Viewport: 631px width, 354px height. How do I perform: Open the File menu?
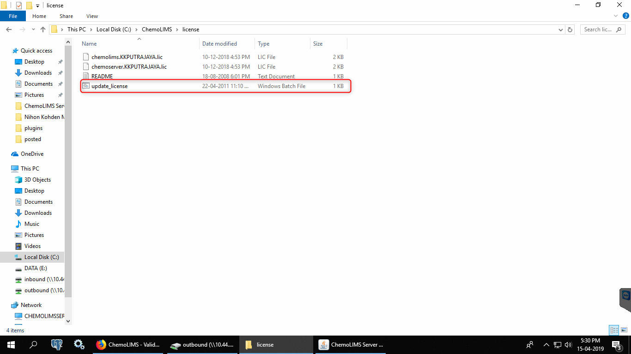13,16
